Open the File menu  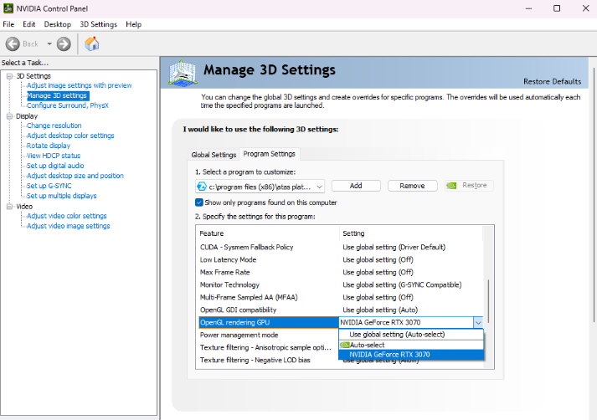(8, 24)
